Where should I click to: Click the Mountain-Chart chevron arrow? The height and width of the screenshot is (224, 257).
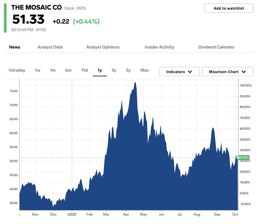pyautogui.click(x=244, y=72)
